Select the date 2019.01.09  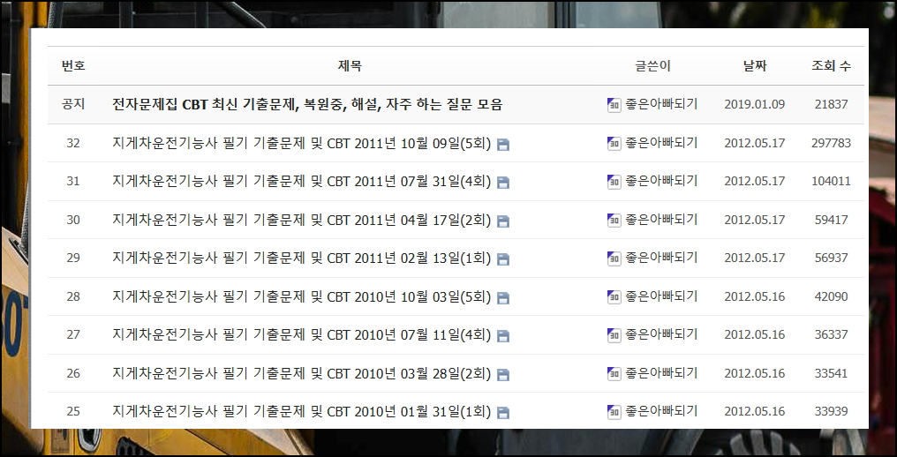(755, 105)
